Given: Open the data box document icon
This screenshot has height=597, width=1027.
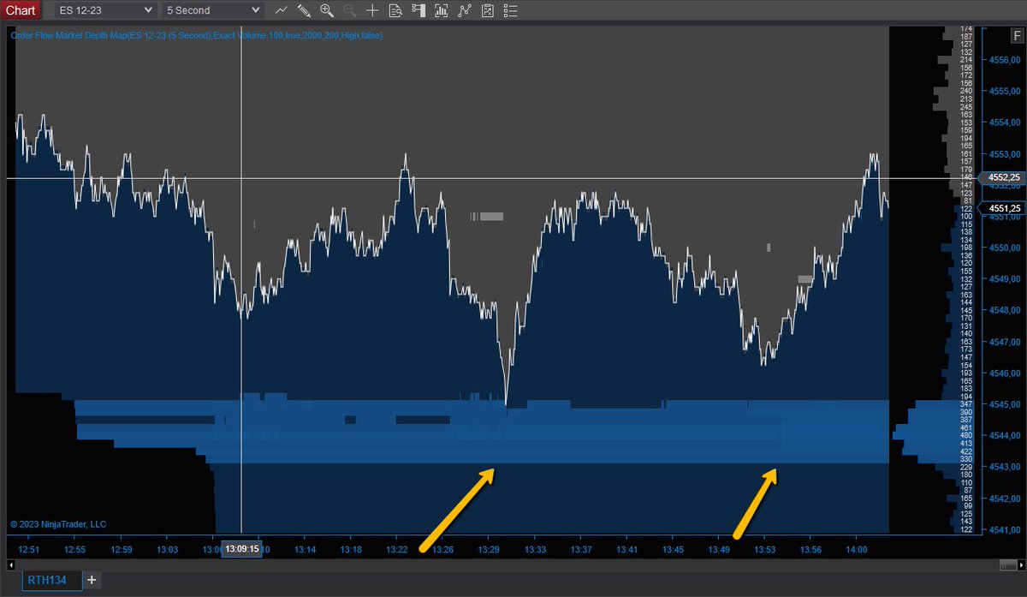Looking at the screenshot, I should [395, 10].
